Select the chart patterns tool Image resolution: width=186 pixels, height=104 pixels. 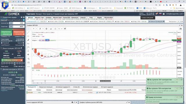tap(28, 47)
